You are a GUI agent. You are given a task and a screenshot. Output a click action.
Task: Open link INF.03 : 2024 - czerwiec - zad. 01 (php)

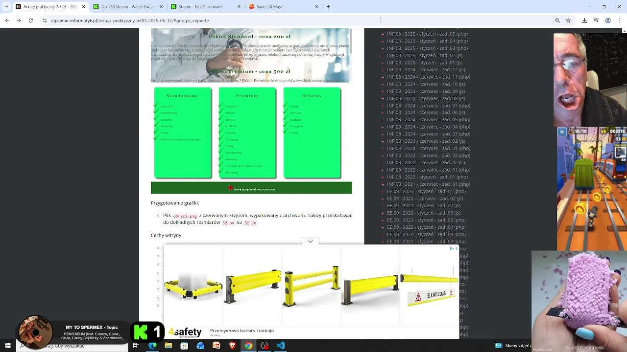coord(429,148)
